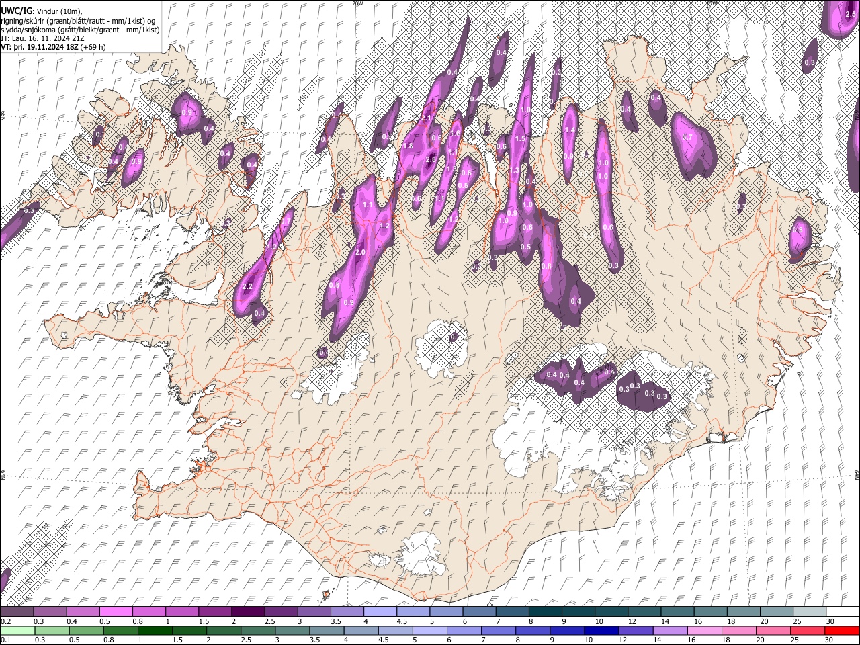Viewport: 860px width, 645px height.
Task: Click the 'UWC/IG: Vindur (10m)' title text
Action: point(42,11)
